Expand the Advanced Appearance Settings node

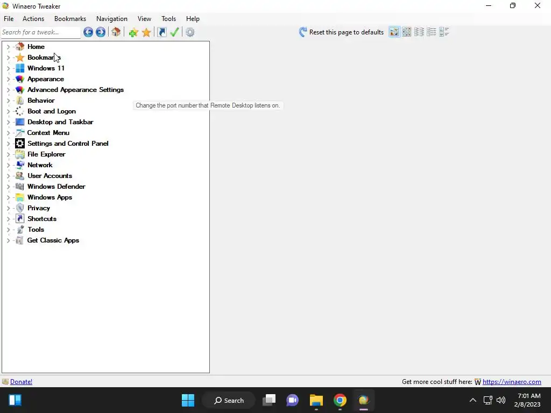click(x=8, y=90)
